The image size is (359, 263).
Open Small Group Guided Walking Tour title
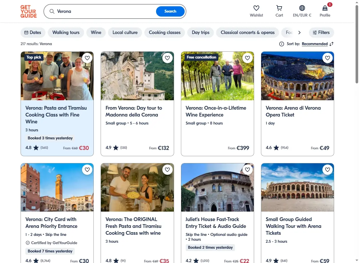click(x=294, y=226)
